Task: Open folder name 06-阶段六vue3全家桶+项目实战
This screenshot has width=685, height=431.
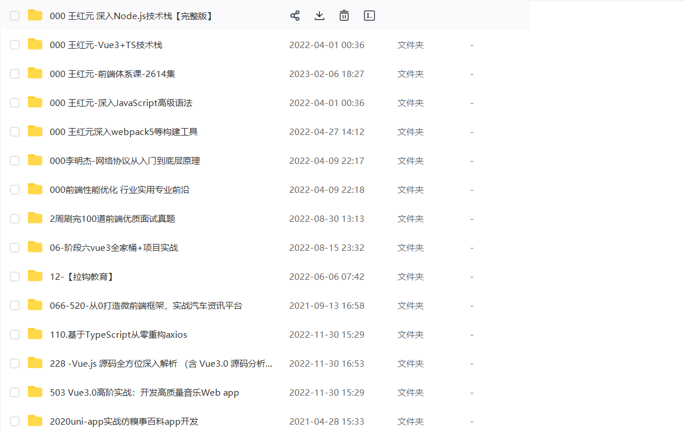Action: [x=114, y=247]
